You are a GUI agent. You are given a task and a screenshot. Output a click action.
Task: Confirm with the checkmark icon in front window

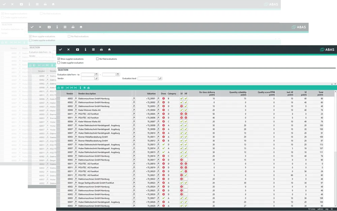coord(60,50)
